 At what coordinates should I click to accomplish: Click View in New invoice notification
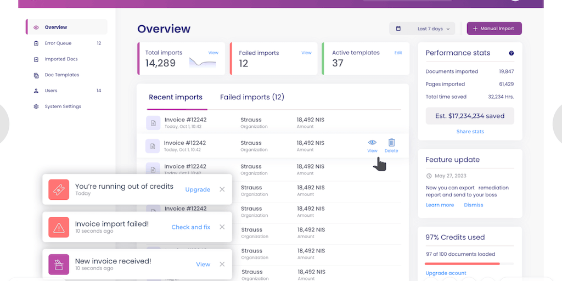[x=203, y=264]
